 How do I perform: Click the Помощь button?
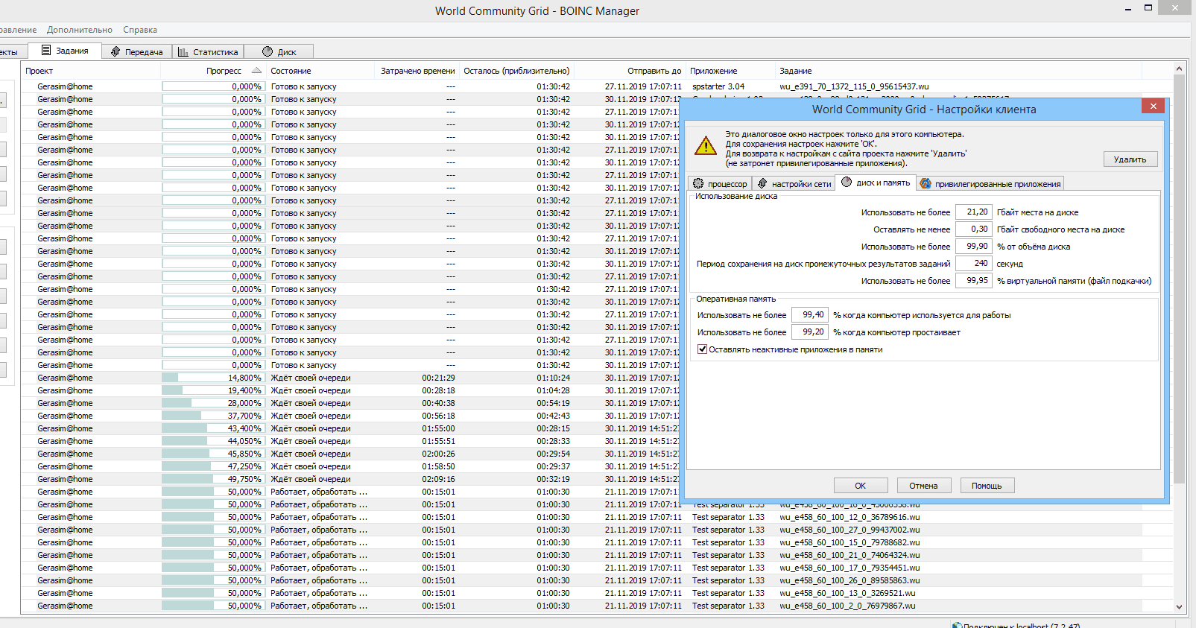[987, 485]
